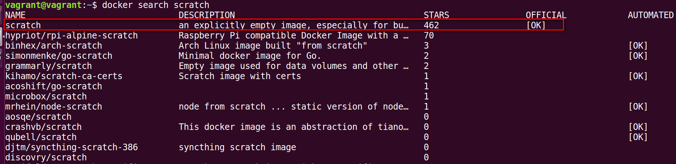Click the DESCRIPTION column header

tap(207, 15)
